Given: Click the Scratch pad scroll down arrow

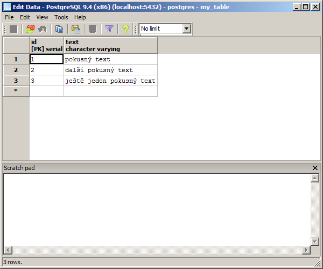Looking at the screenshot, I should [315, 242].
